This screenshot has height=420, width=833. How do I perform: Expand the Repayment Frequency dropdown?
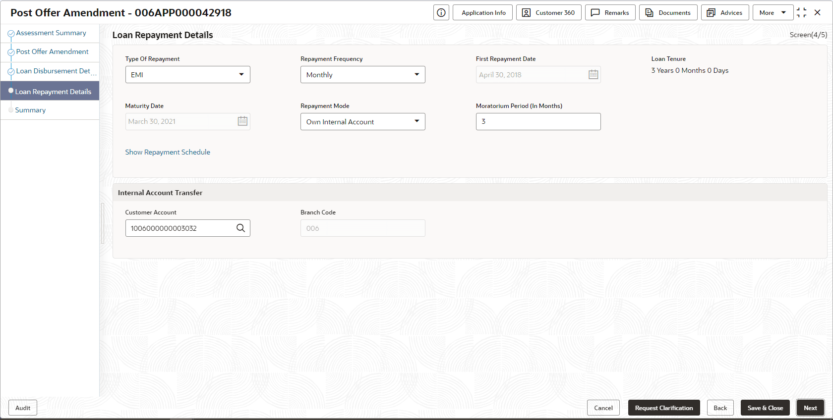362,75
